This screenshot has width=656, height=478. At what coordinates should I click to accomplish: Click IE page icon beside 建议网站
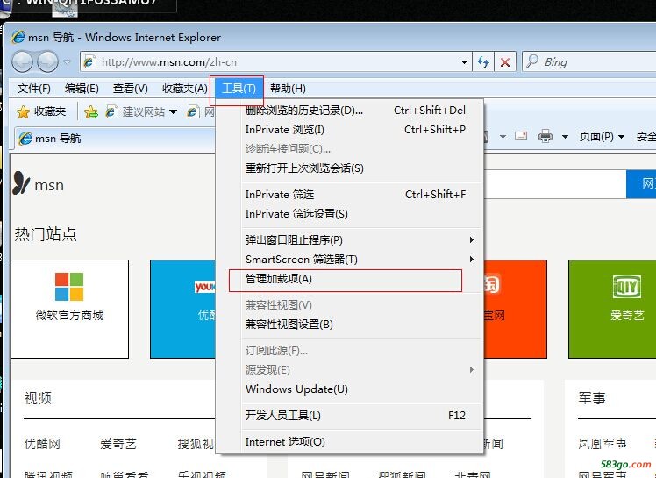[111, 111]
